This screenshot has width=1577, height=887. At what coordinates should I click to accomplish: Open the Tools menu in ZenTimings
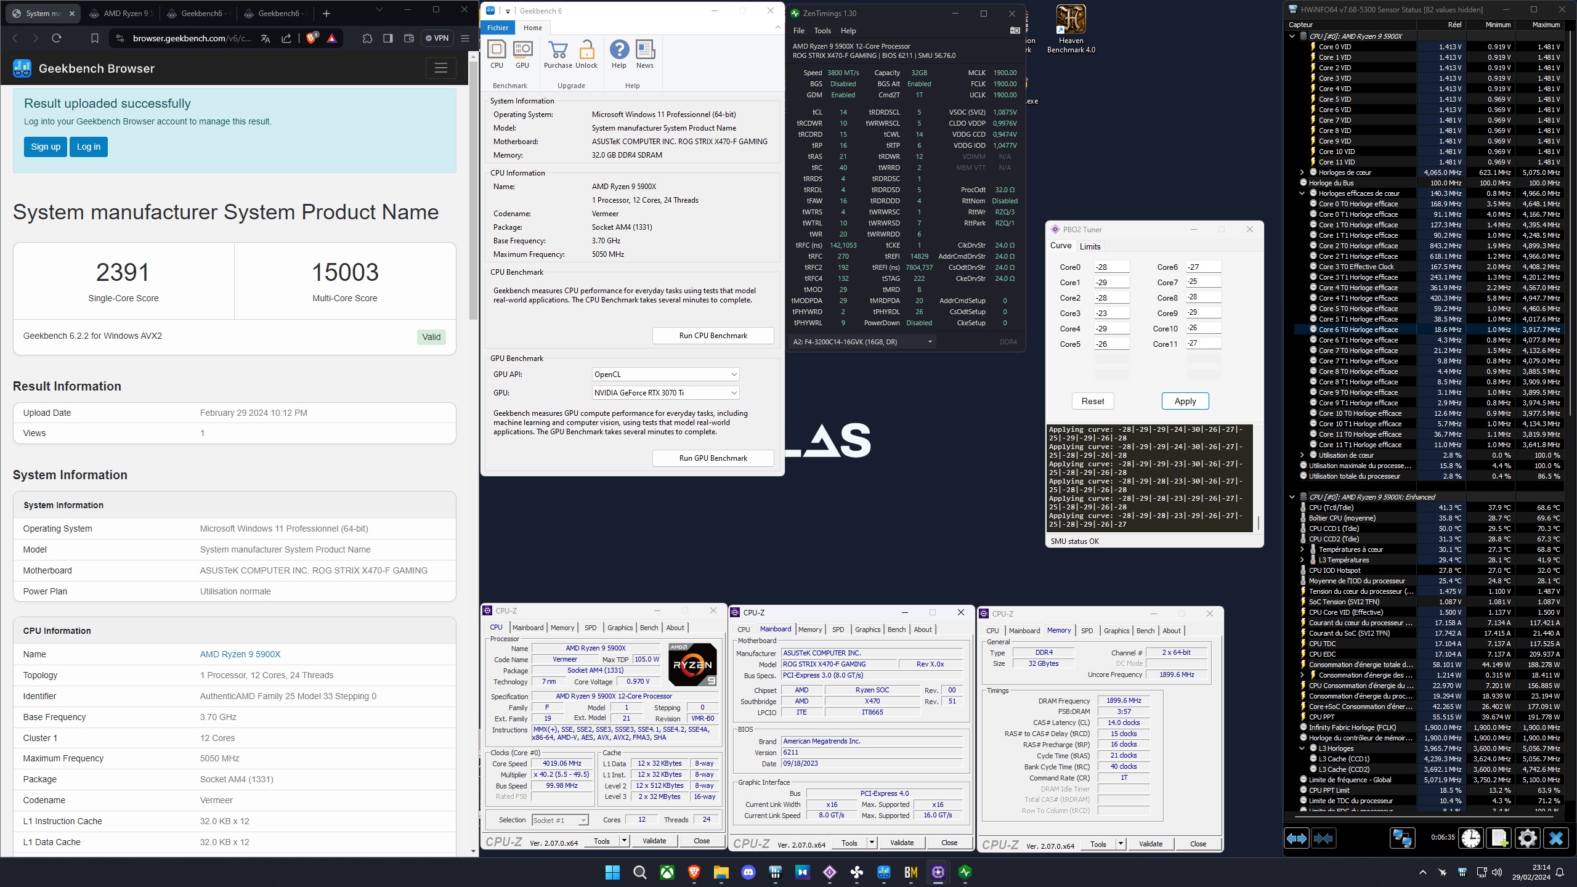(x=822, y=31)
